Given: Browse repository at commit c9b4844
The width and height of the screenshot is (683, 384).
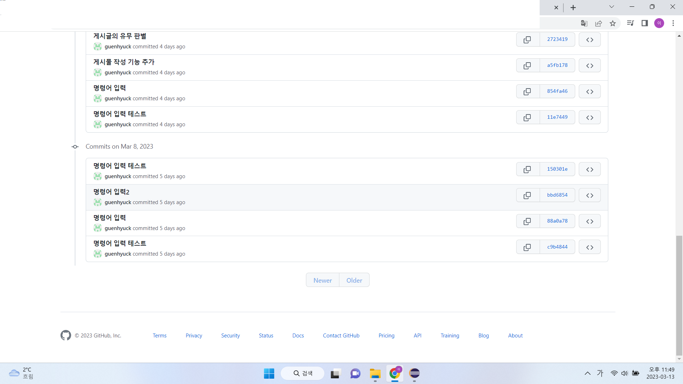Looking at the screenshot, I should [x=589, y=247].
